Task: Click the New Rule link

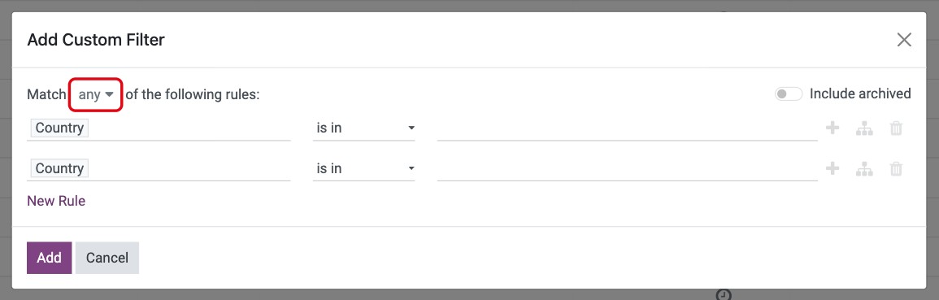Action: pos(56,201)
